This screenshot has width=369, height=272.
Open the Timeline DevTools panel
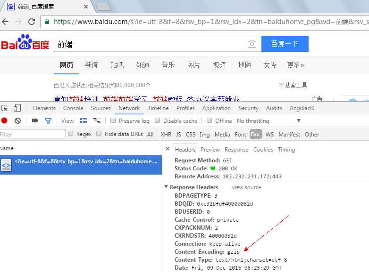point(158,108)
